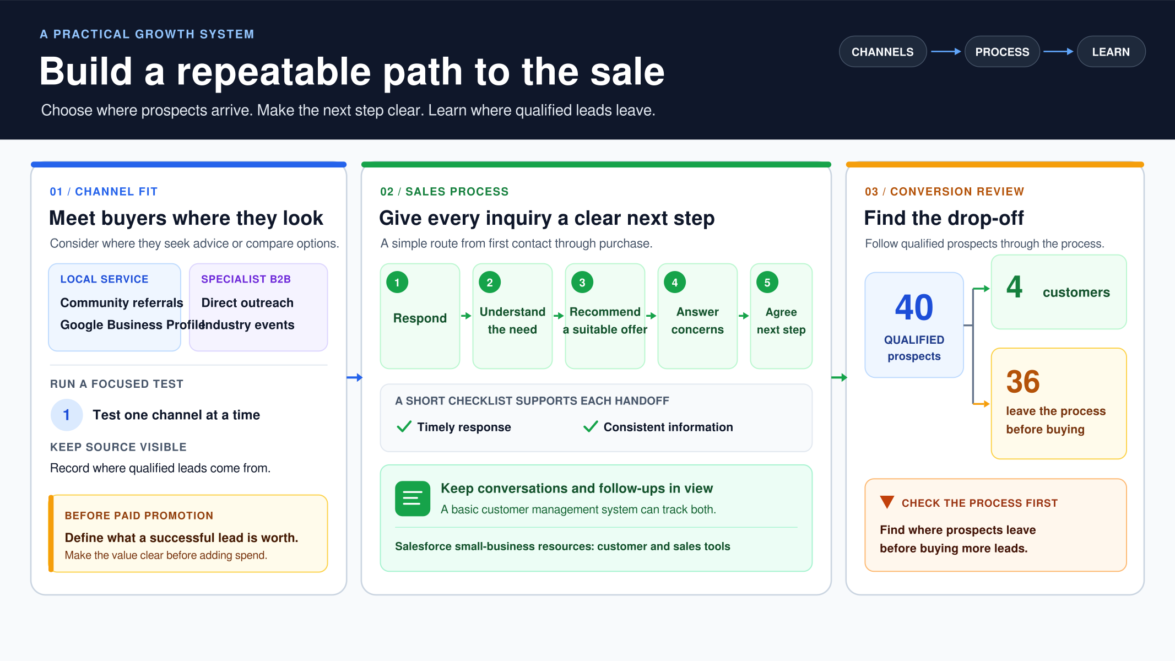Click the '01 / CHANNEL FIT' label
Screen dimensions: 1175x661
[x=104, y=192]
